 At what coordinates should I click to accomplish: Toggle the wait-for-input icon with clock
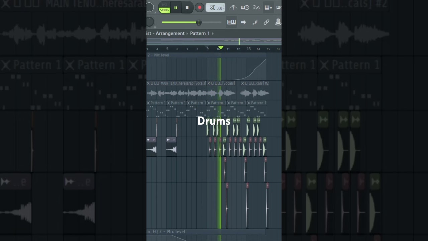(245, 7)
